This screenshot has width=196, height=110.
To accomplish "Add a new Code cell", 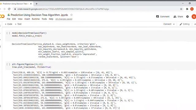I will tap(9, 24).
